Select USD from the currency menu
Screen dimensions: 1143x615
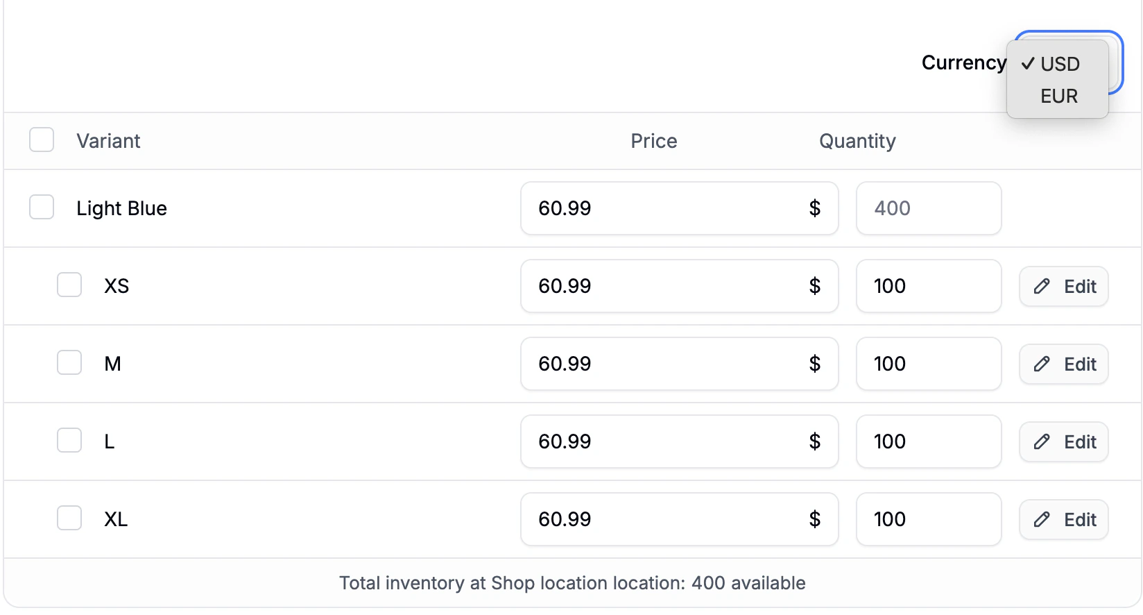click(x=1058, y=64)
